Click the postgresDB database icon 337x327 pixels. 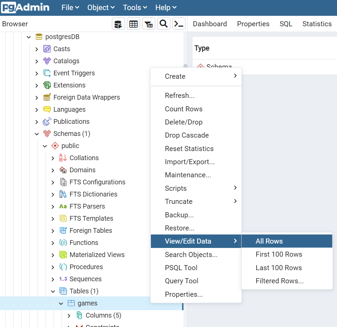click(39, 37)
